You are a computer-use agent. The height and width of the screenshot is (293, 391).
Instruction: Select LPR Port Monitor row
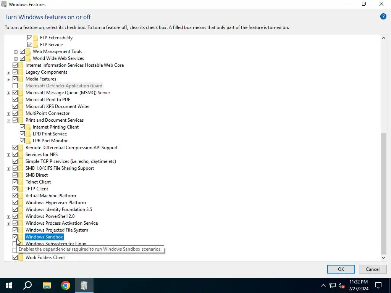50,141
